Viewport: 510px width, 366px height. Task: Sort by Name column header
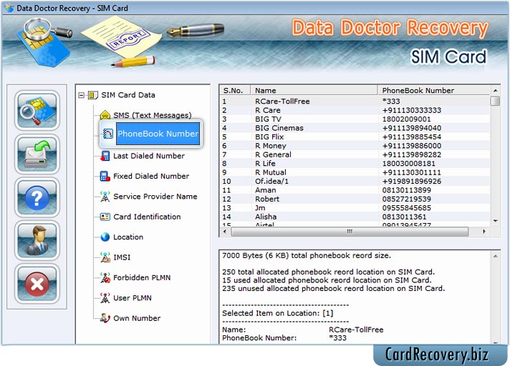[x=314, y=90]
